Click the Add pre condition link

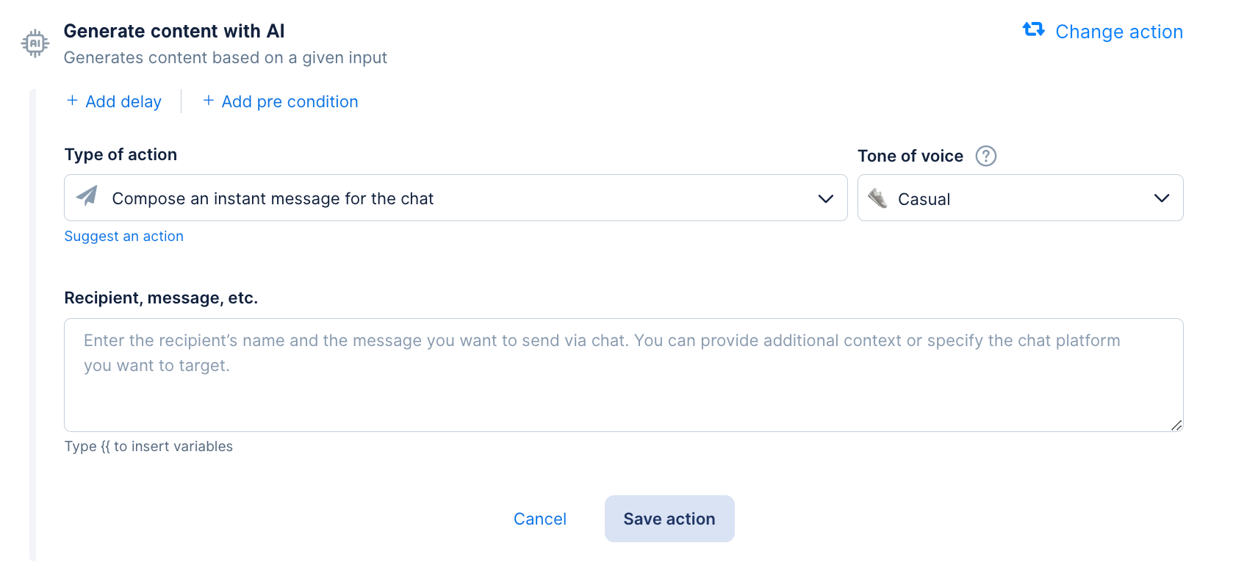[x=290, y=101]
